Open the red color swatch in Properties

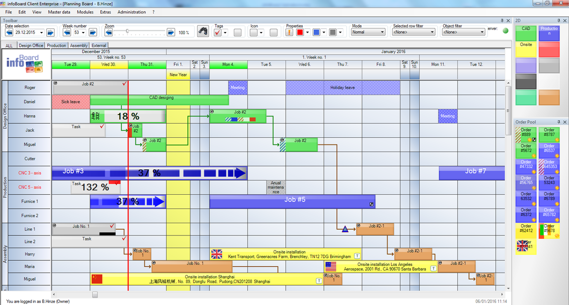coord(300,33)
